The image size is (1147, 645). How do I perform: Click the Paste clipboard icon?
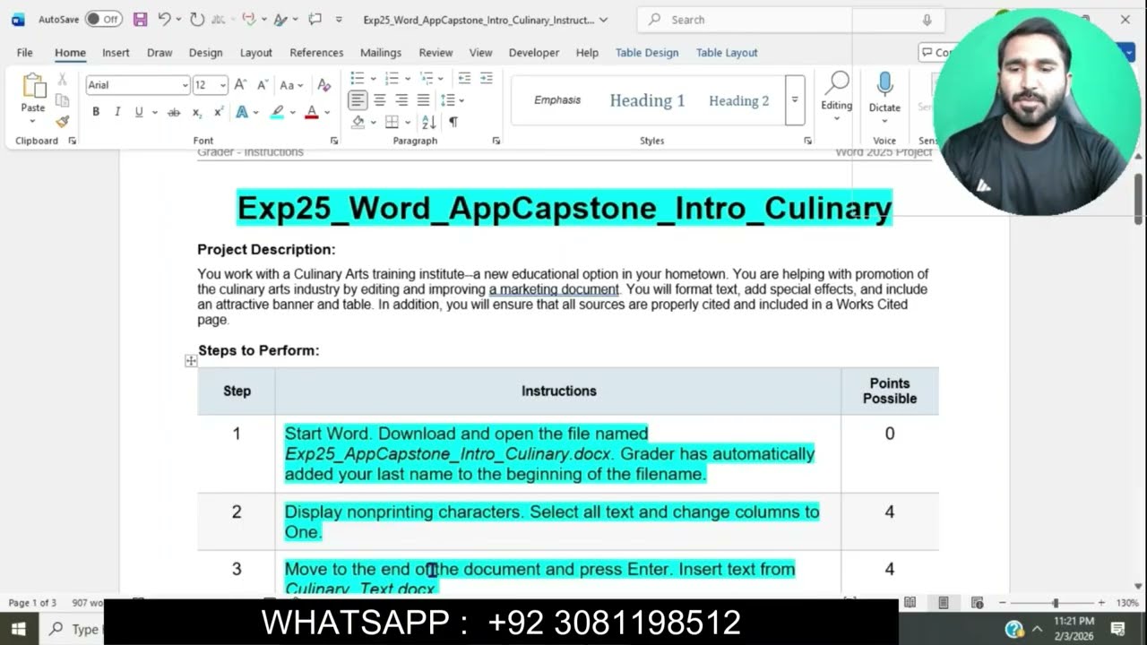(33, 87)
